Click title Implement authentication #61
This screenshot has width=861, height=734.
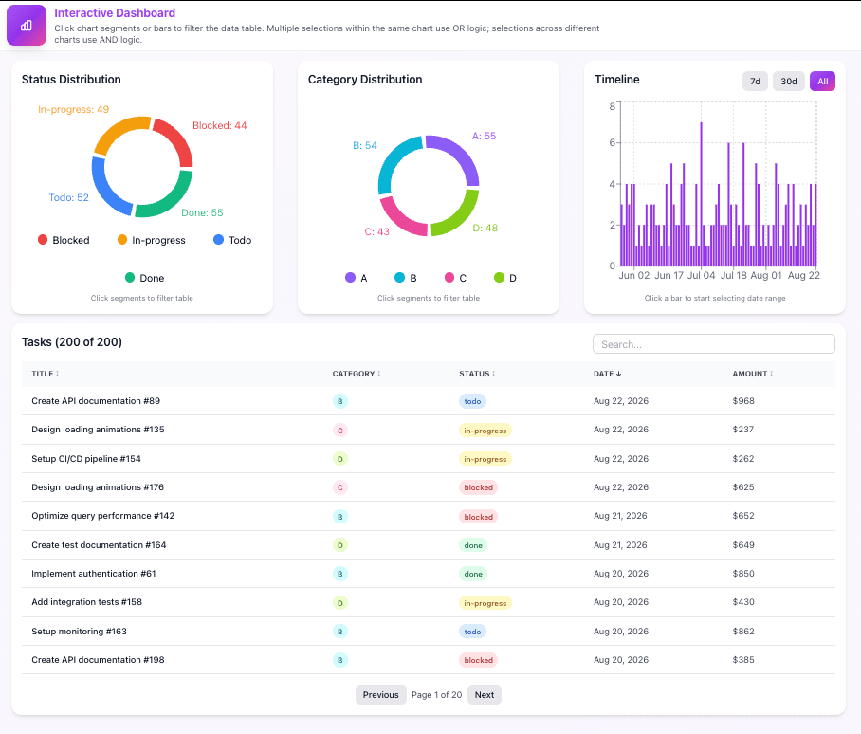[93, 573]
